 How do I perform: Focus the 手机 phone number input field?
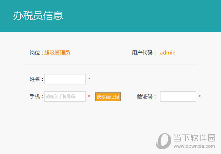pyautogui.click(x=65, y=97)
